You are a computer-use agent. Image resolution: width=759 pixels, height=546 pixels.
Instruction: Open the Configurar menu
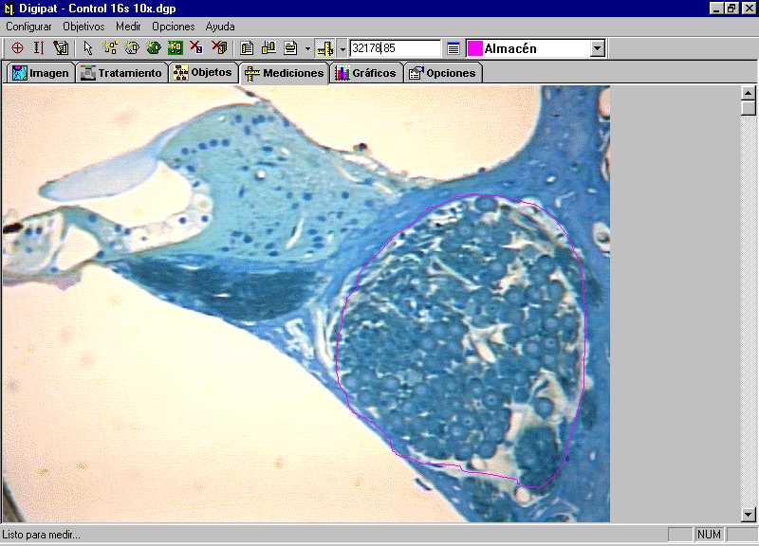pyautogui.click(x=28, y=27)
